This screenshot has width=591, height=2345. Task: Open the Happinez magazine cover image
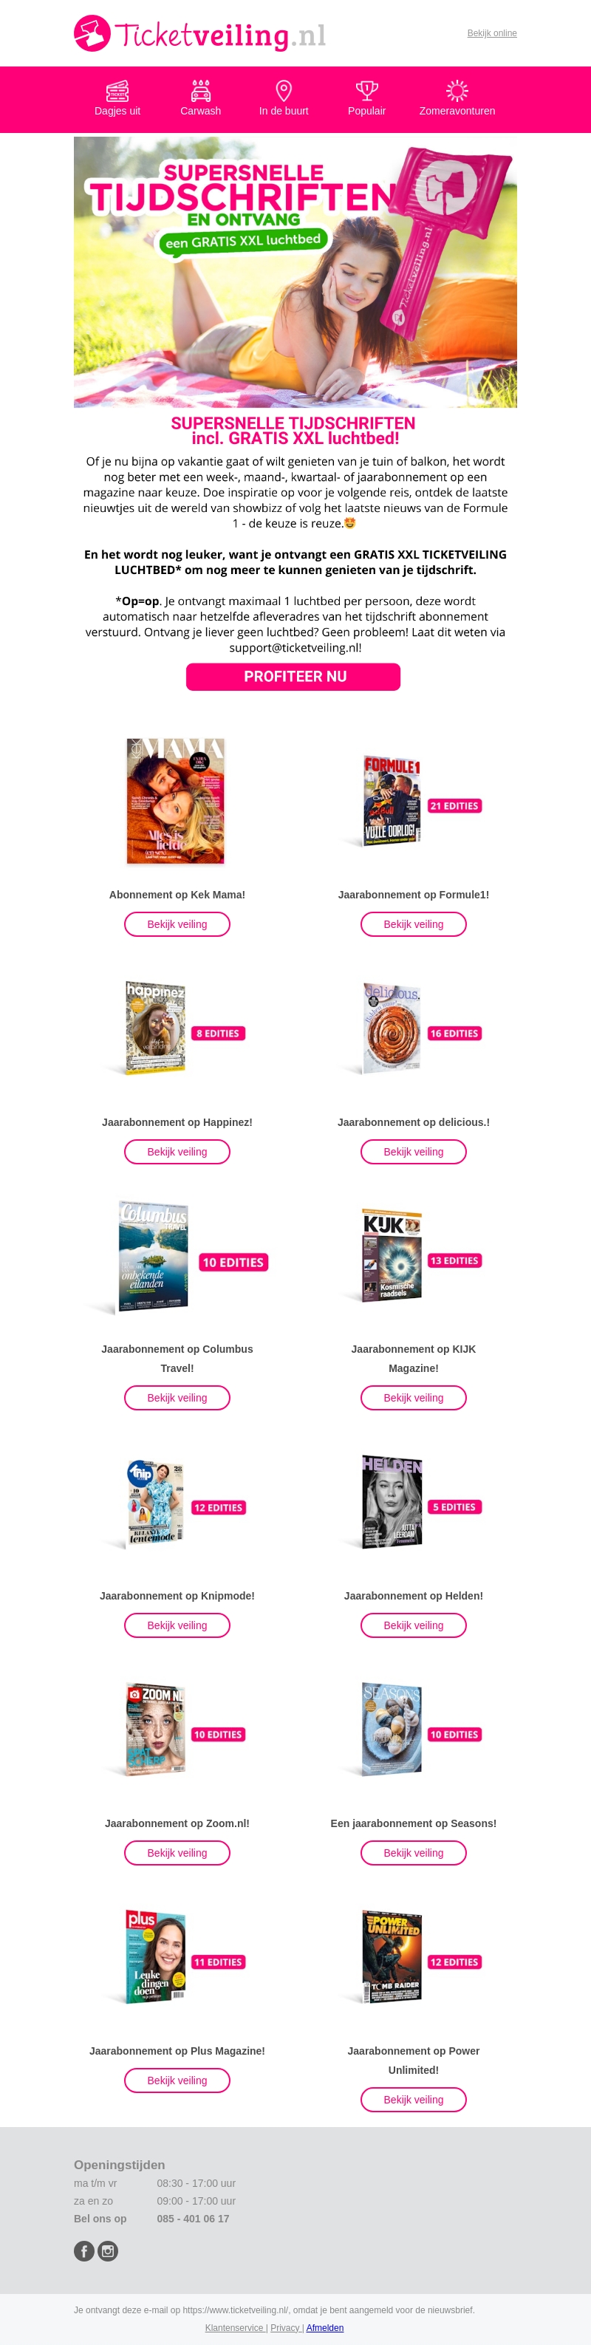pos(156,1028)
